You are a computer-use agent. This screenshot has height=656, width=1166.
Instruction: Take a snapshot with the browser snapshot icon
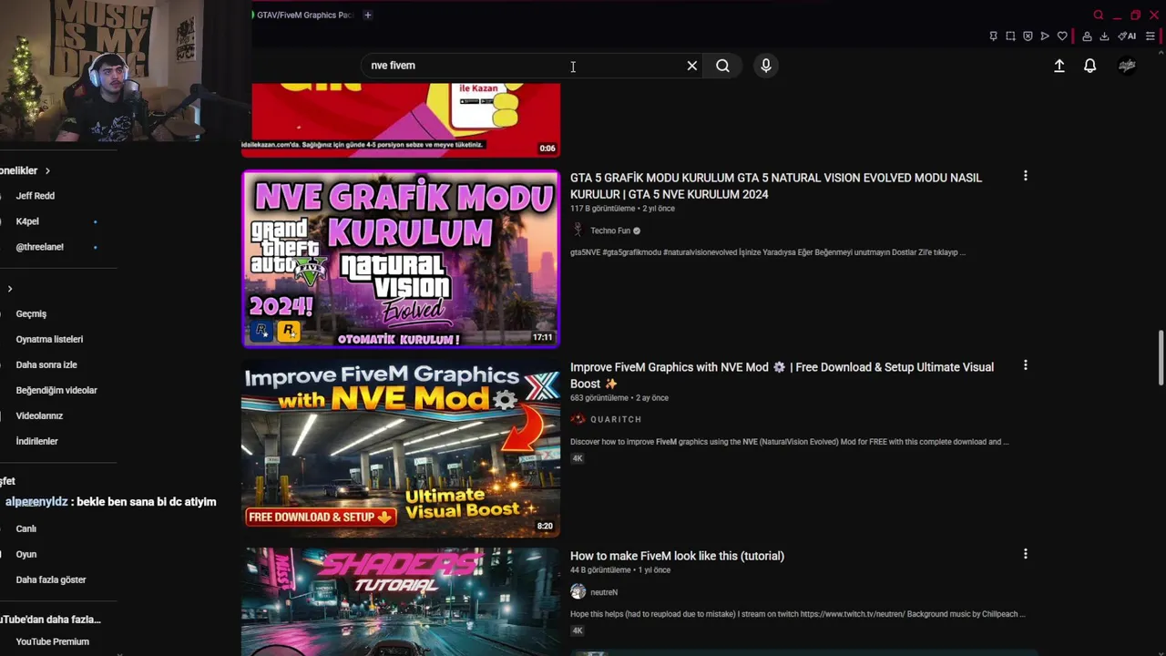[1010, 36]
